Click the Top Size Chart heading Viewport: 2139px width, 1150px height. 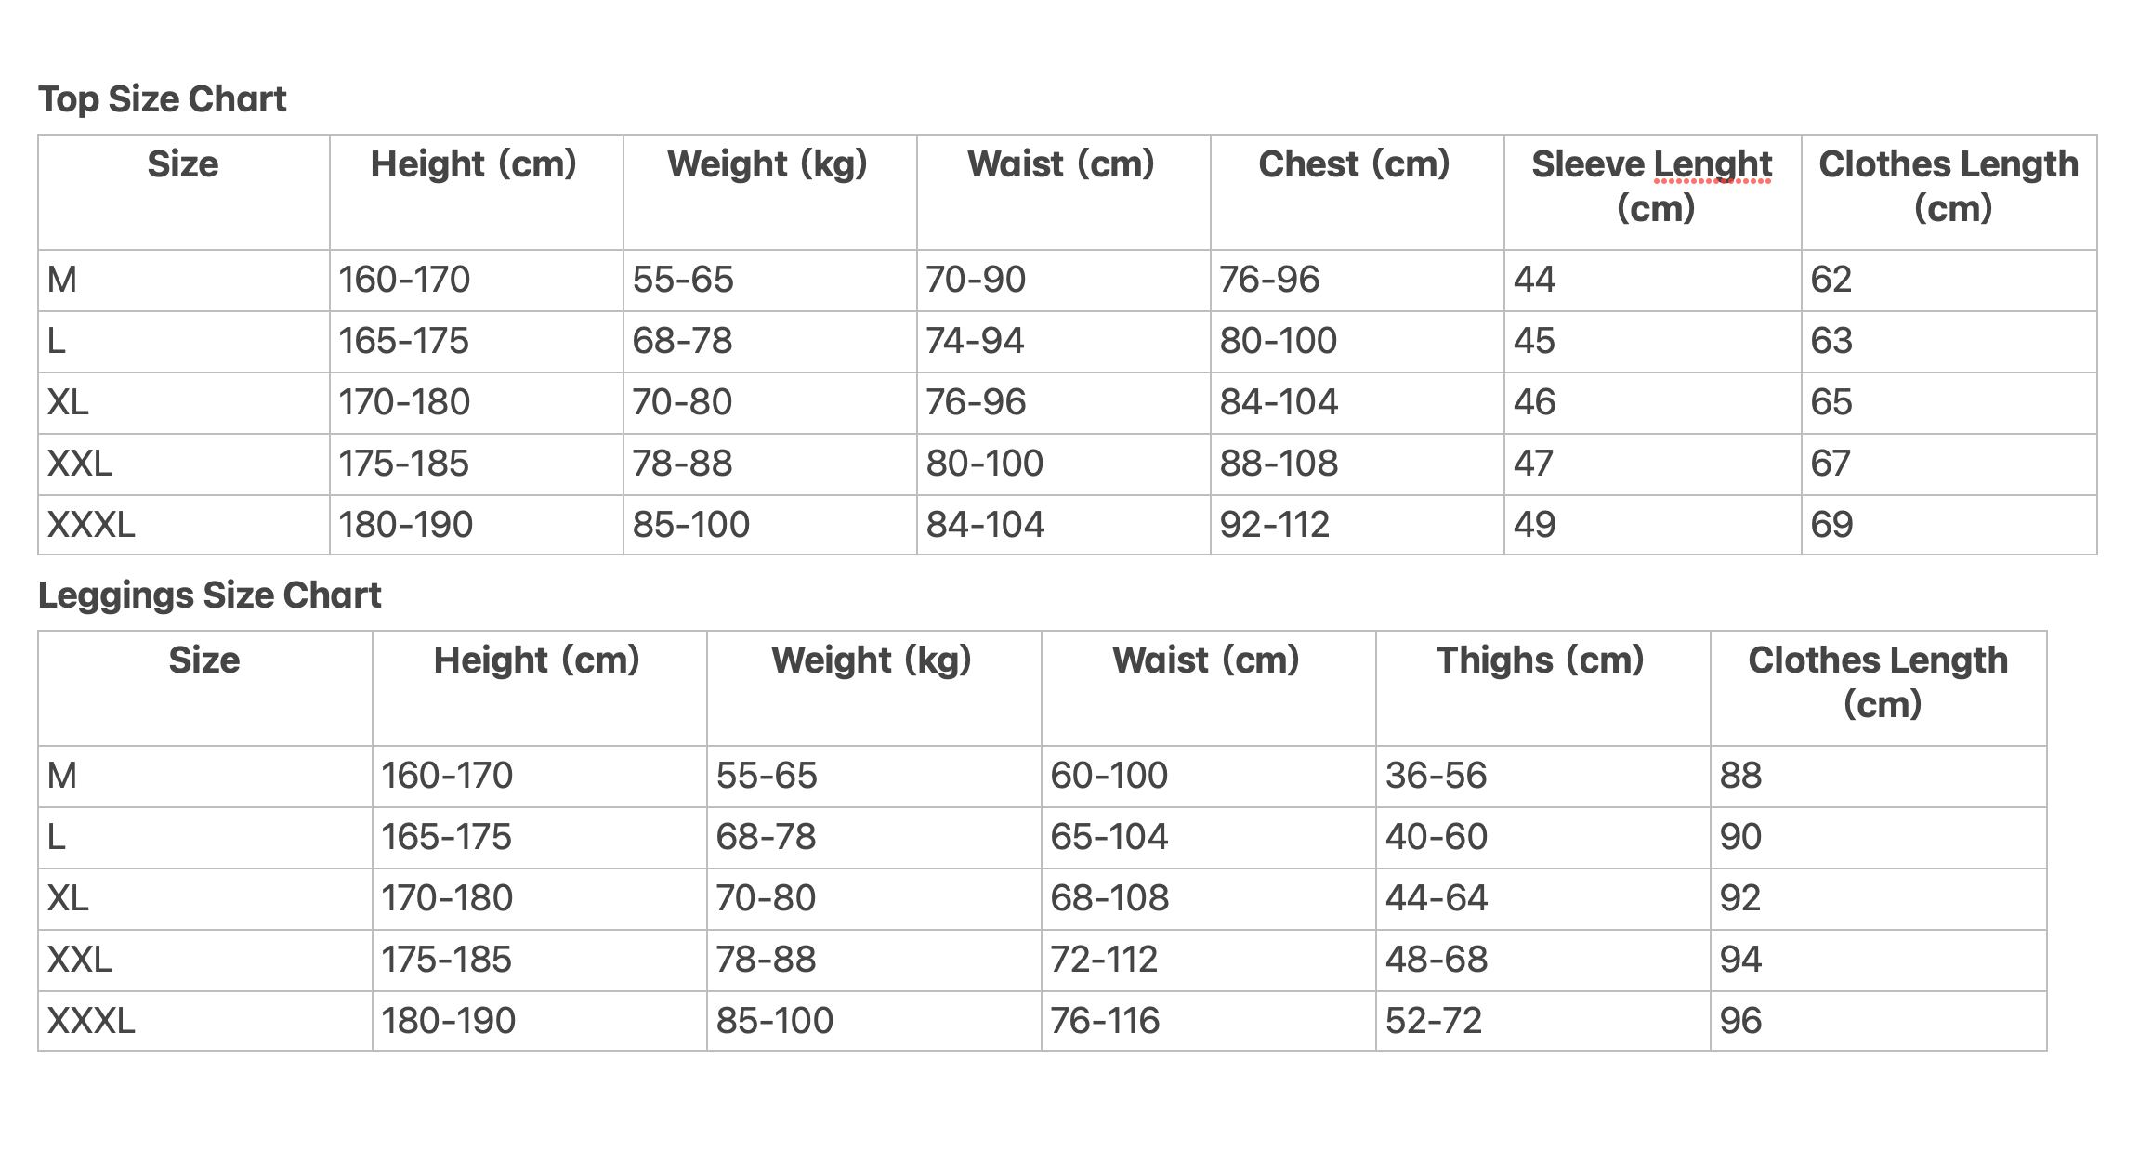[162, 99]
